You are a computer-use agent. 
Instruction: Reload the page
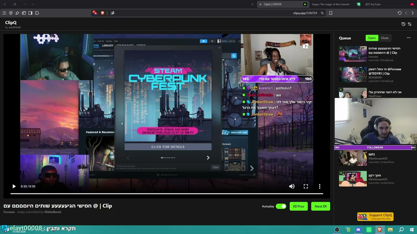coord(399,13)
